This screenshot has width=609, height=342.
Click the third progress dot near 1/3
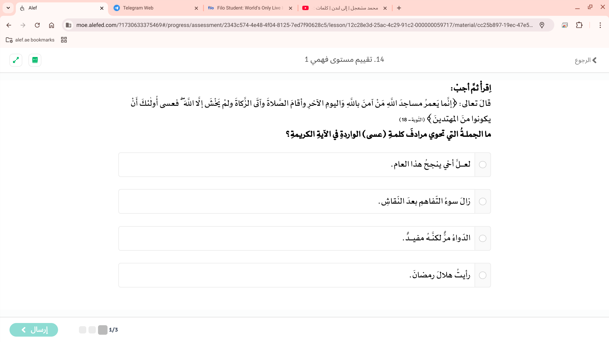point(102,330)
